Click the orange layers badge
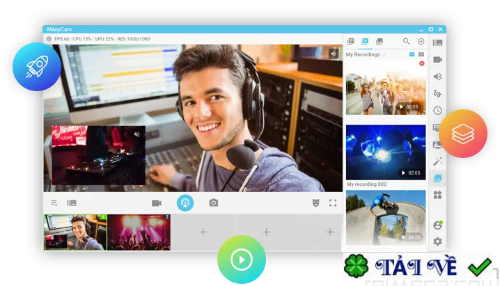 [463, 134]
